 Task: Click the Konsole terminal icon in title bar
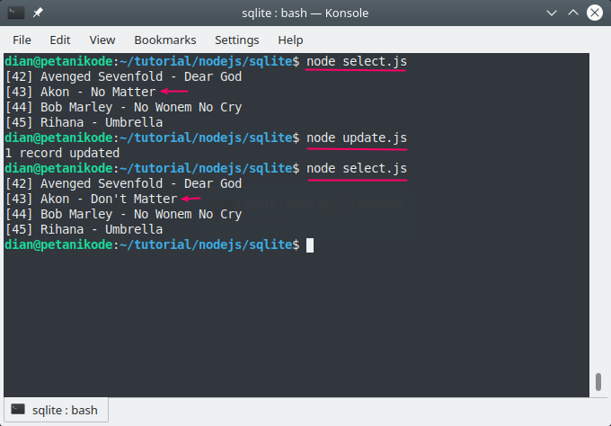coord(16,13)
